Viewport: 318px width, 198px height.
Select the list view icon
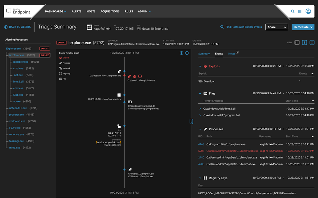click(x=312, y=43)
